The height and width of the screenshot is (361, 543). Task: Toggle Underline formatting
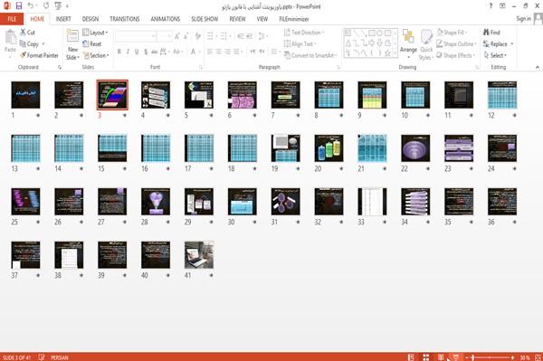coord(137,52)
